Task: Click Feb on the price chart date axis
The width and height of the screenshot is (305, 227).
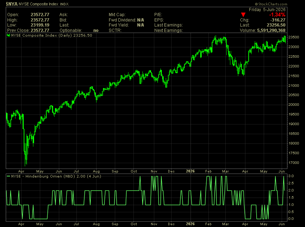Action: point(208,171)
